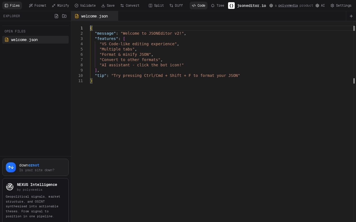Click the "Multiple tabs" string
The image size is (356, 222).
tap(117, 49)
